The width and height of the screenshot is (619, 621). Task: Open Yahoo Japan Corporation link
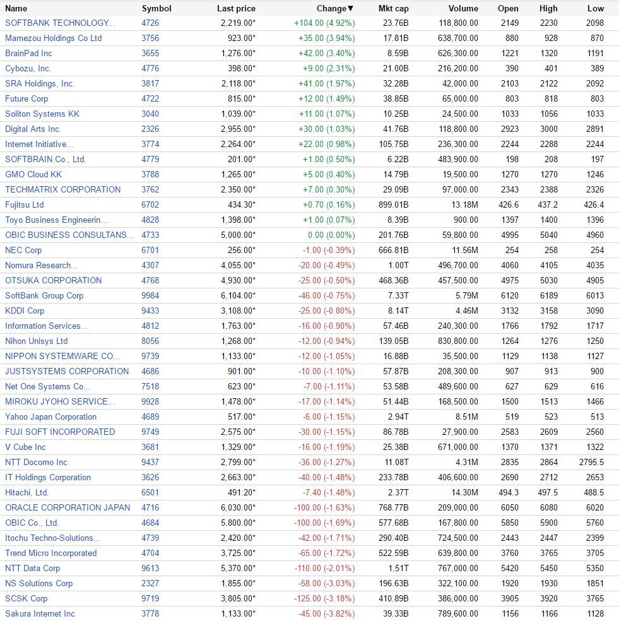50,417
